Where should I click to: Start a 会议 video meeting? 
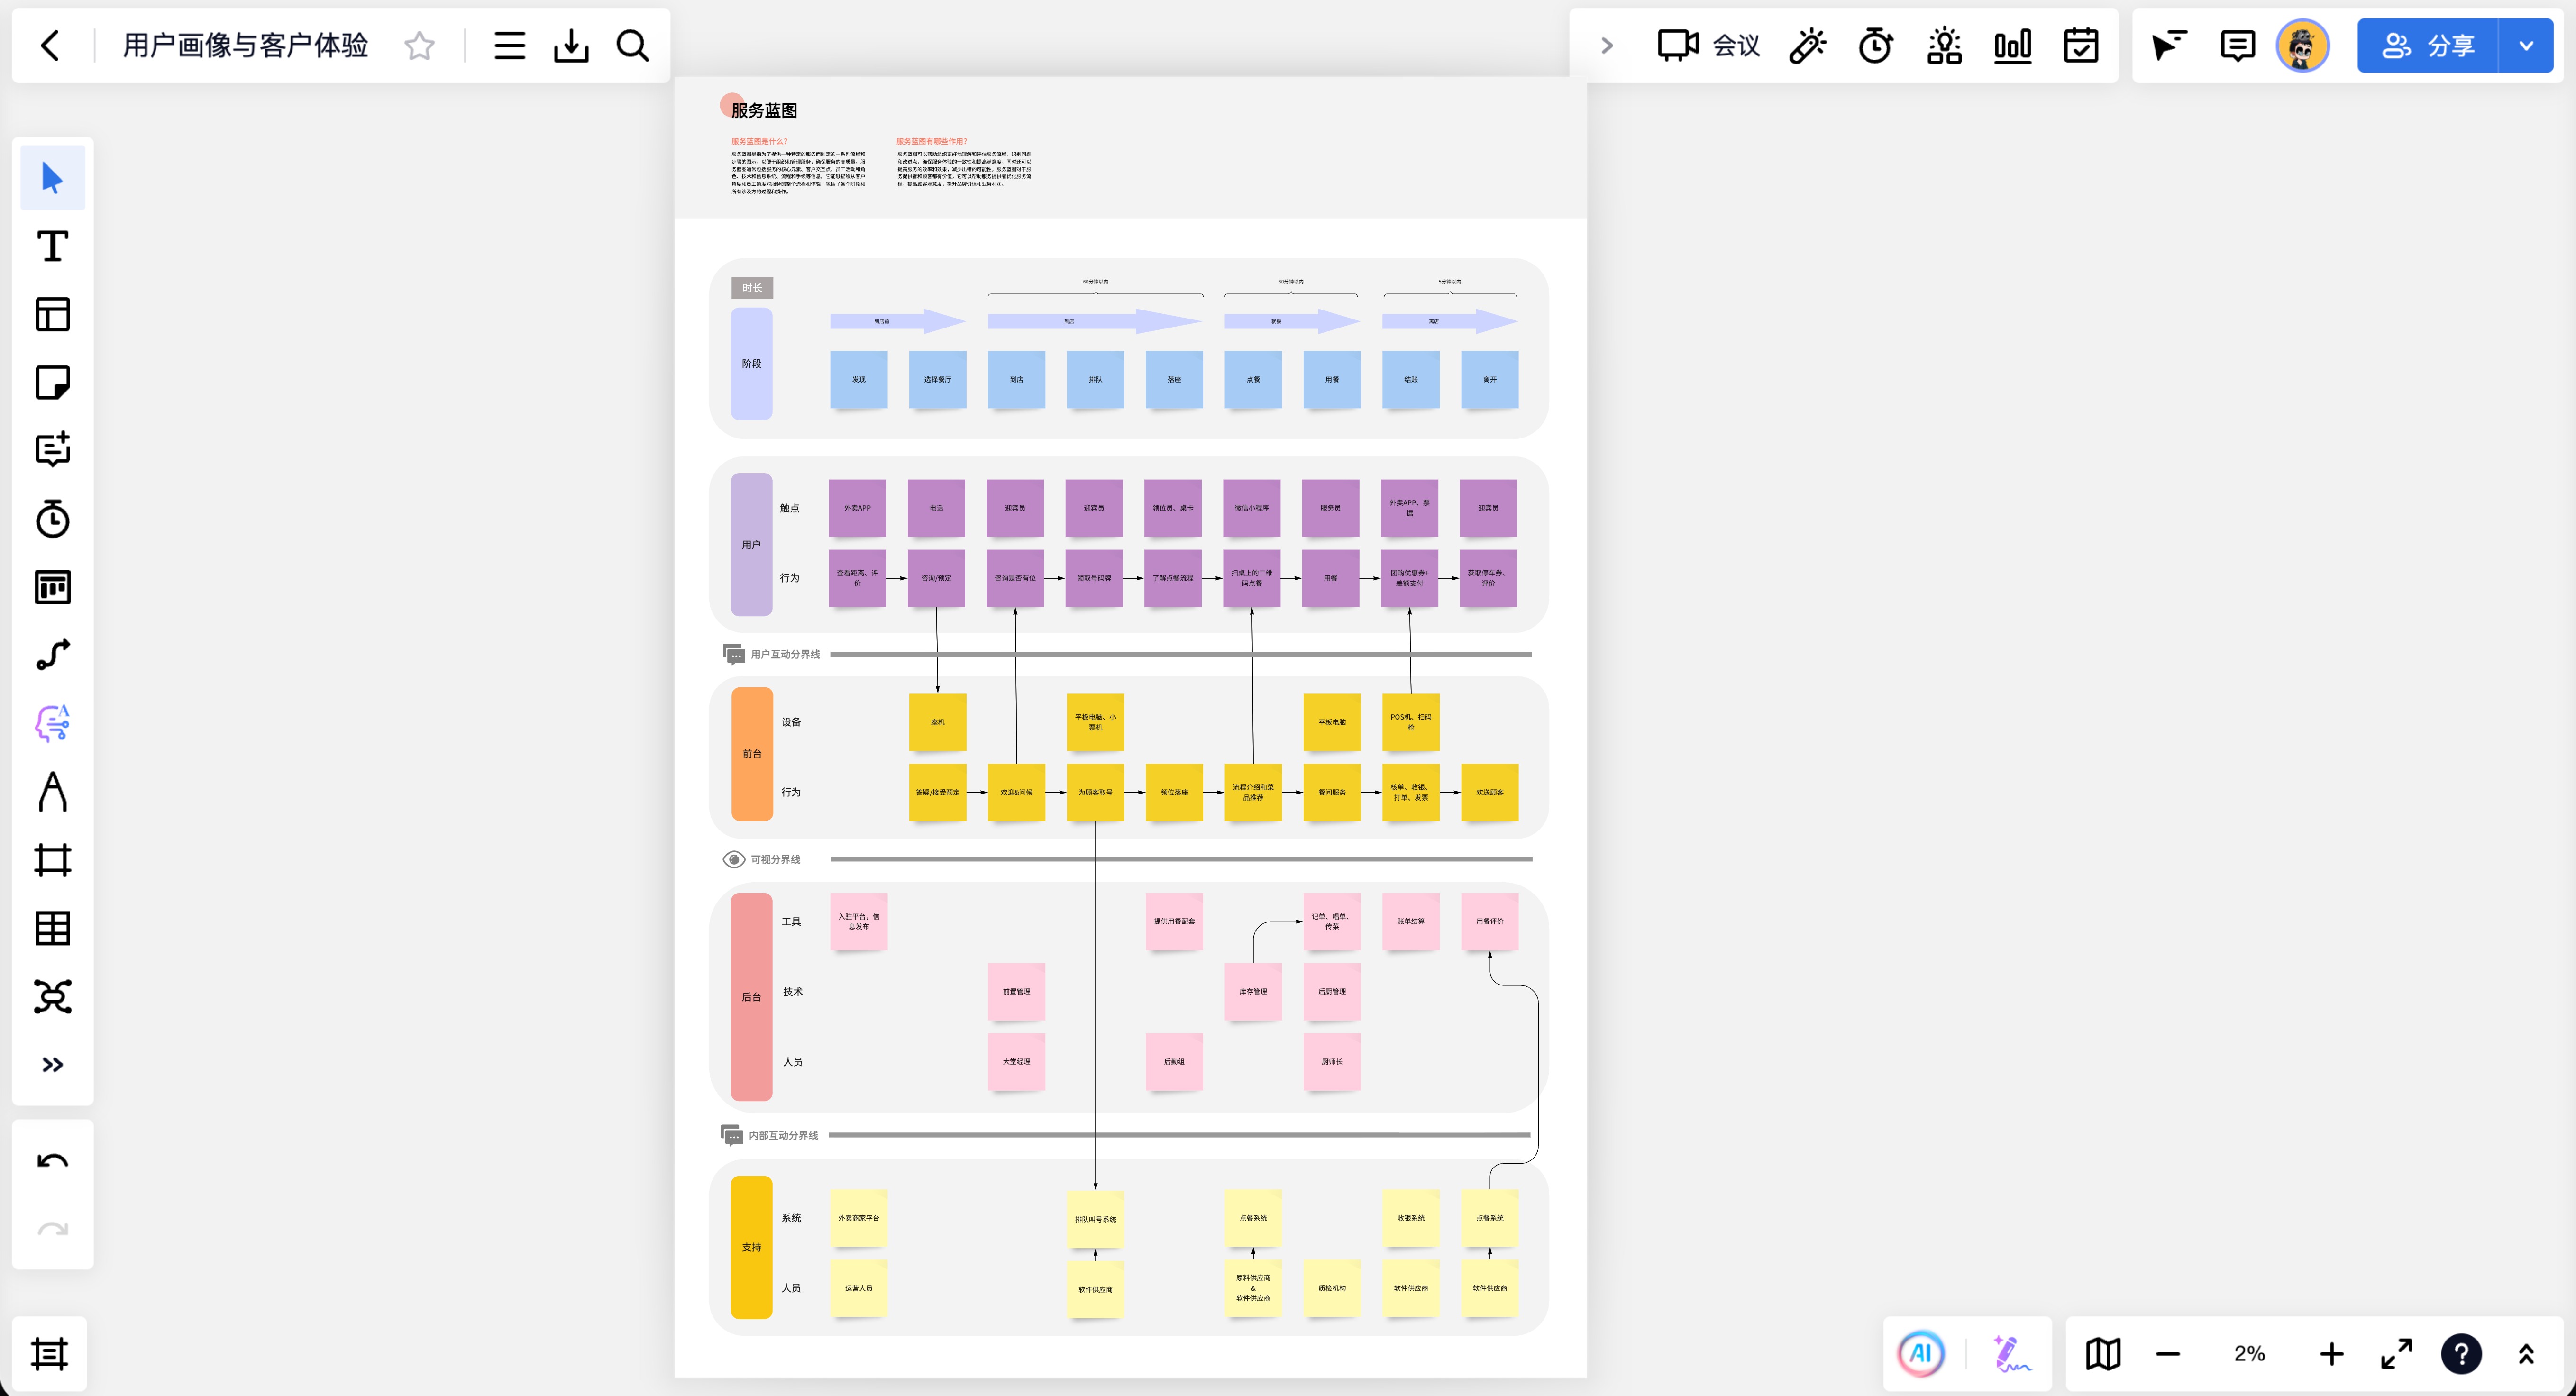[1708, 45]
